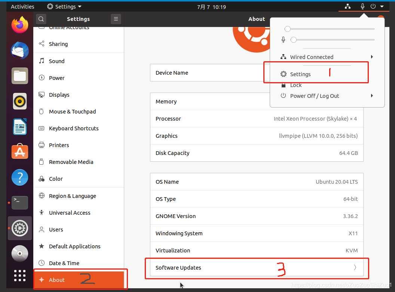The width and height of the screenshot is (395, 292).
Task: Launch Firefox from the dock
Action: [20, 25]
